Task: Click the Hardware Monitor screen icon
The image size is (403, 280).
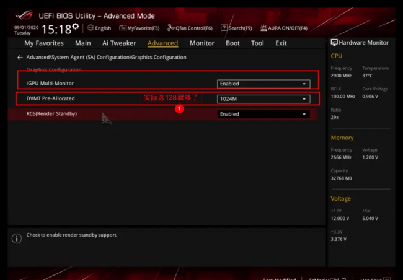Action: coord(334,43)
